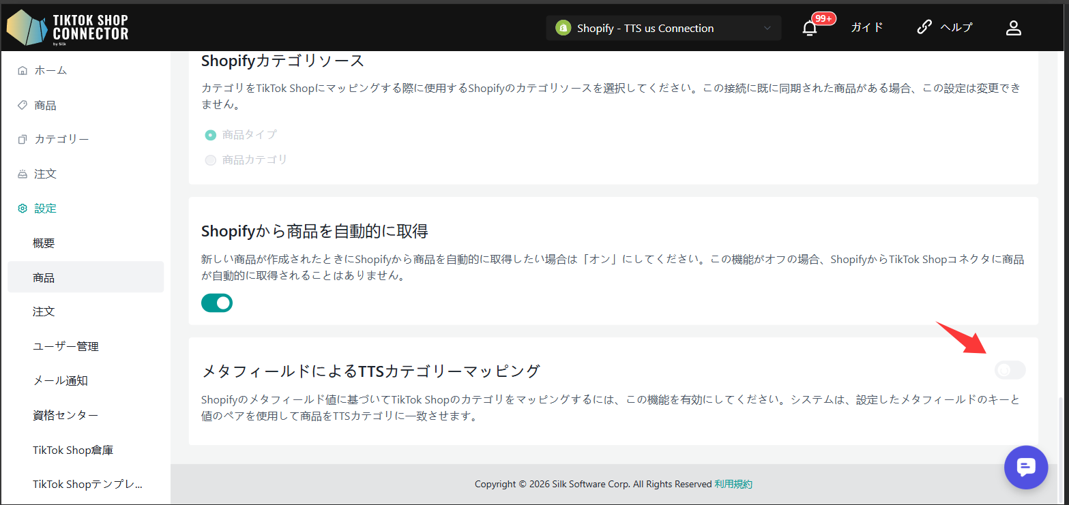Disable Shopifyから商品を自動的に取得 toggle
This screenshot has height=505, width=1069.
point(217,303)
